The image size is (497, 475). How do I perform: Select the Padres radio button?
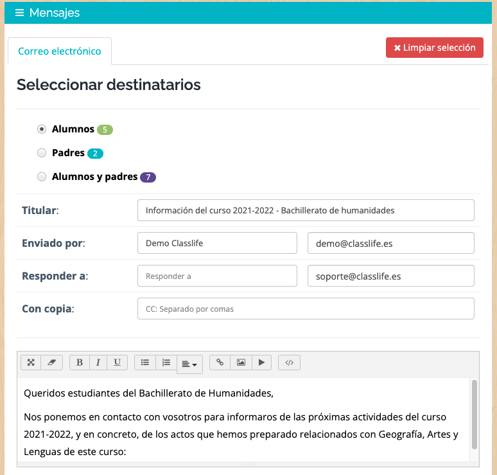pos(42,153)
